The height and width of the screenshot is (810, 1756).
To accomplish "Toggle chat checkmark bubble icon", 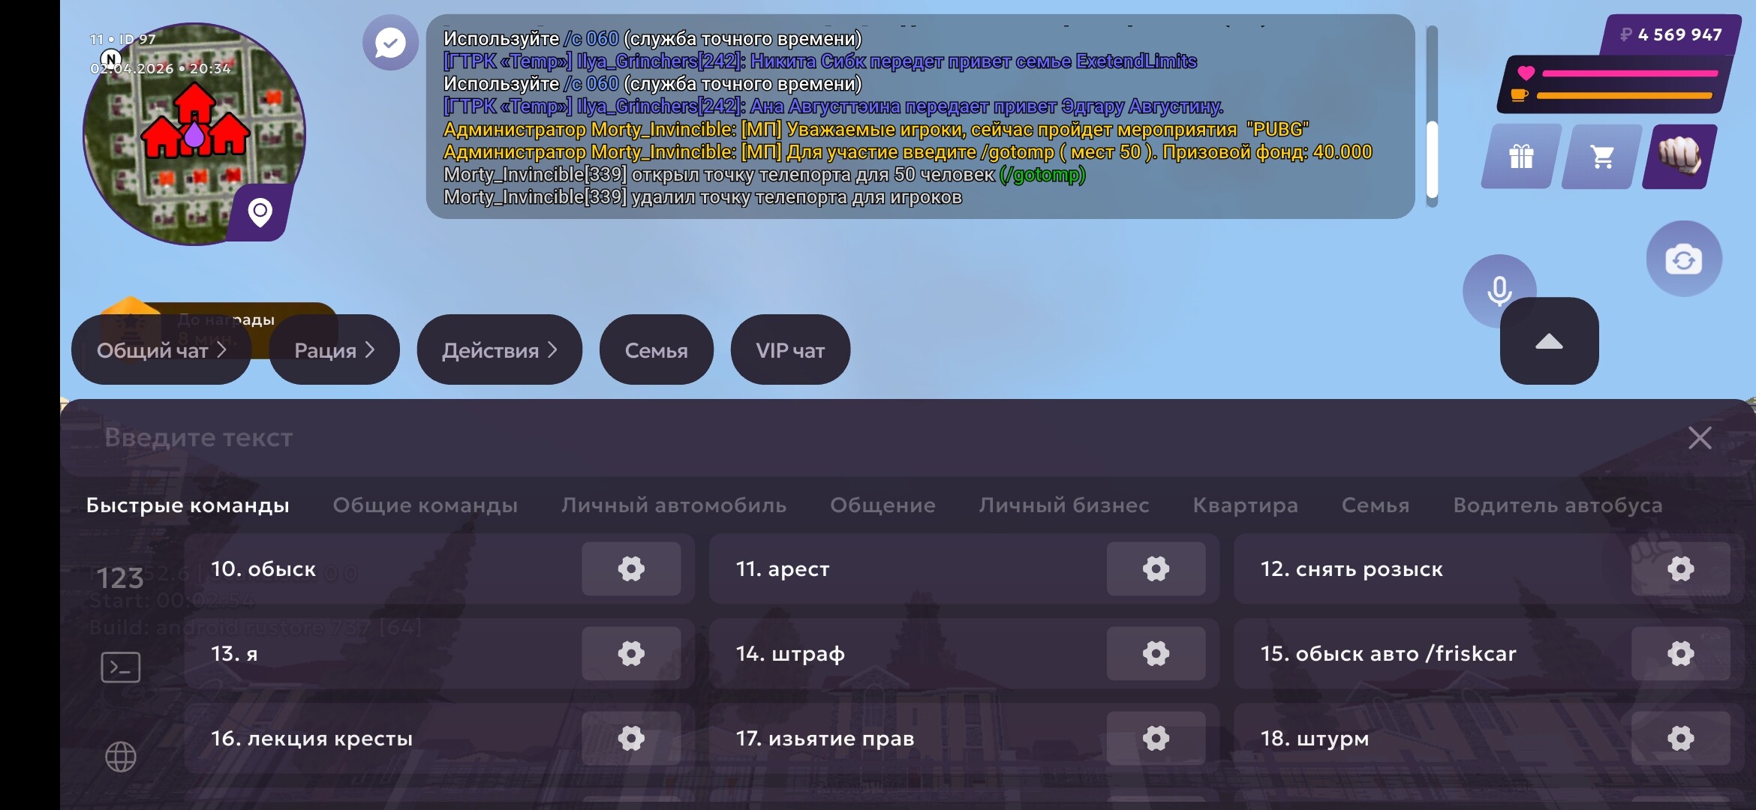I will (390, 43).
